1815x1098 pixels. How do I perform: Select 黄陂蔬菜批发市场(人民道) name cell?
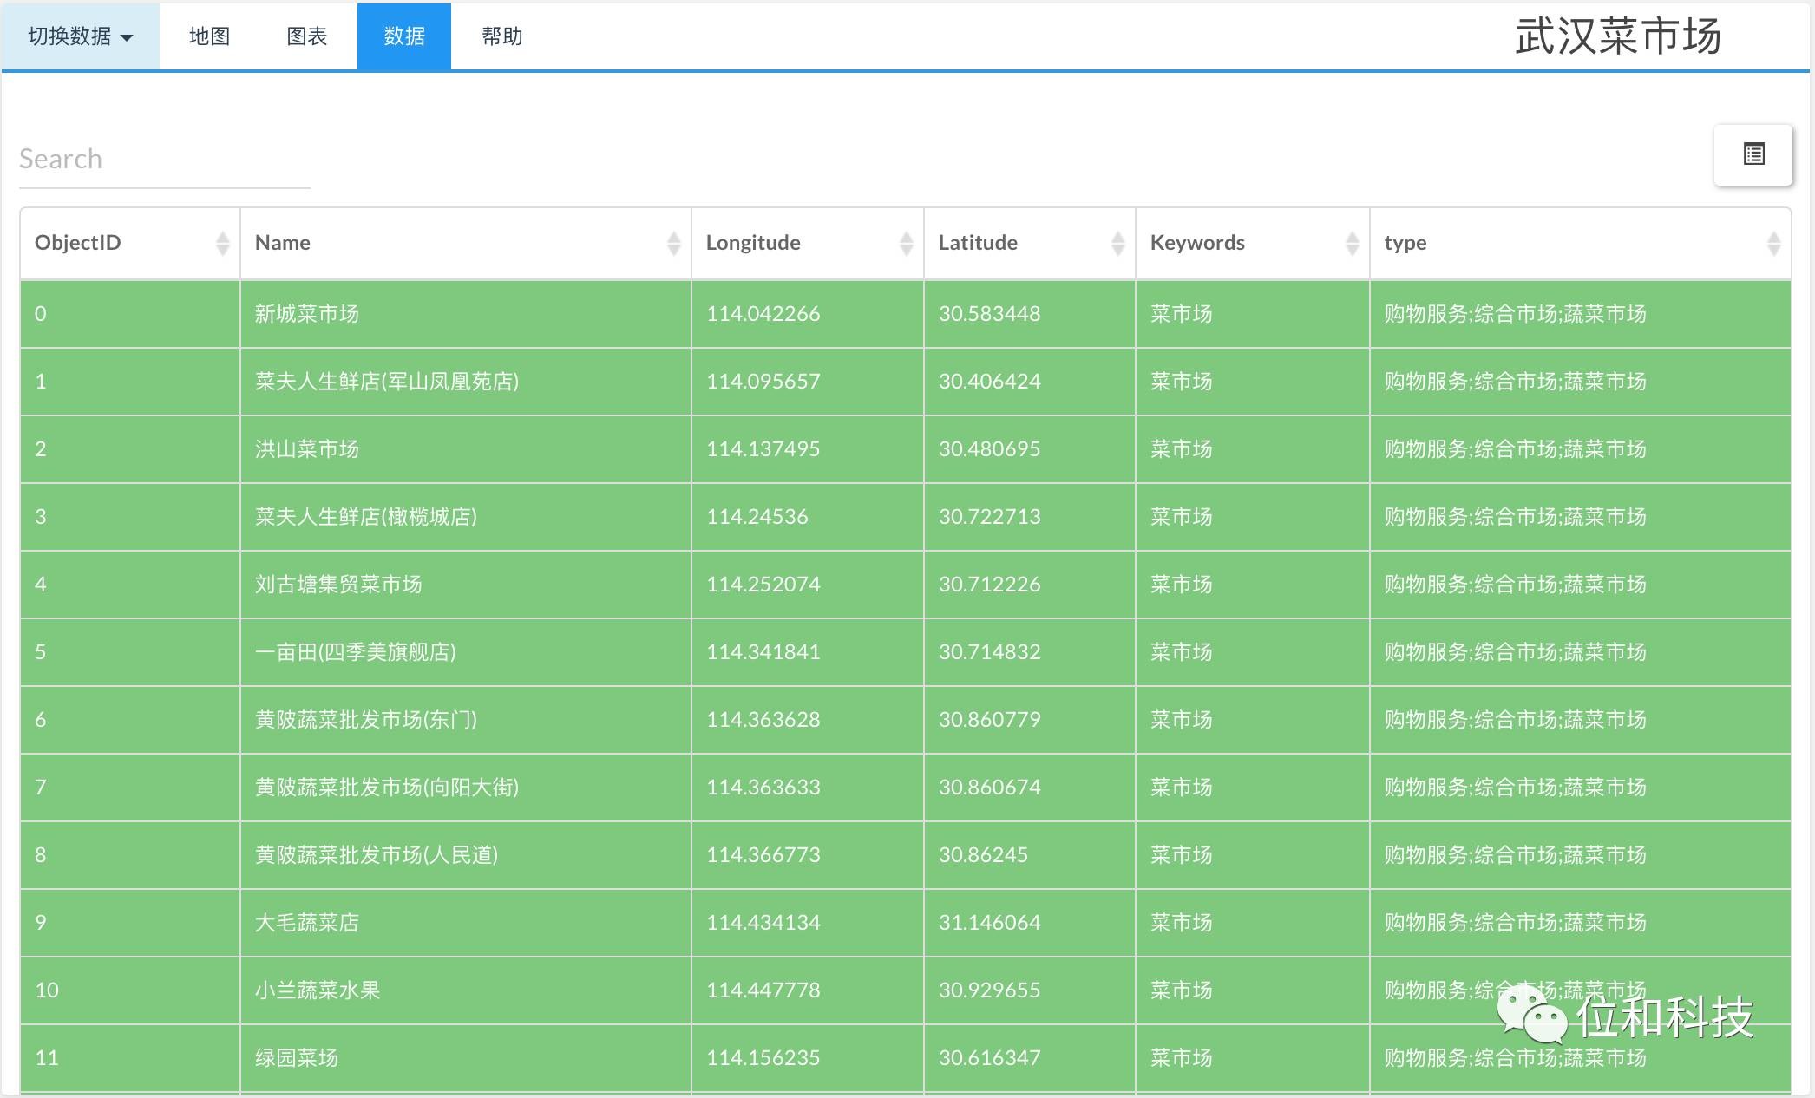tap(466, 855)
